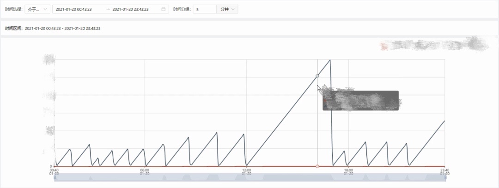Image resolution: width=499 pixels, height=188 pixels.
Task: Click the middle of the zoom slider preview bar
Action: tap(249, 177)
